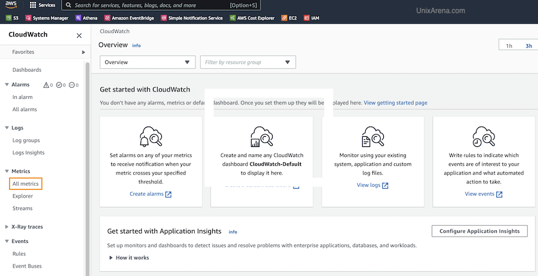Open the IAM shortcut
This screenshot has width=538, height=276.
311,18
